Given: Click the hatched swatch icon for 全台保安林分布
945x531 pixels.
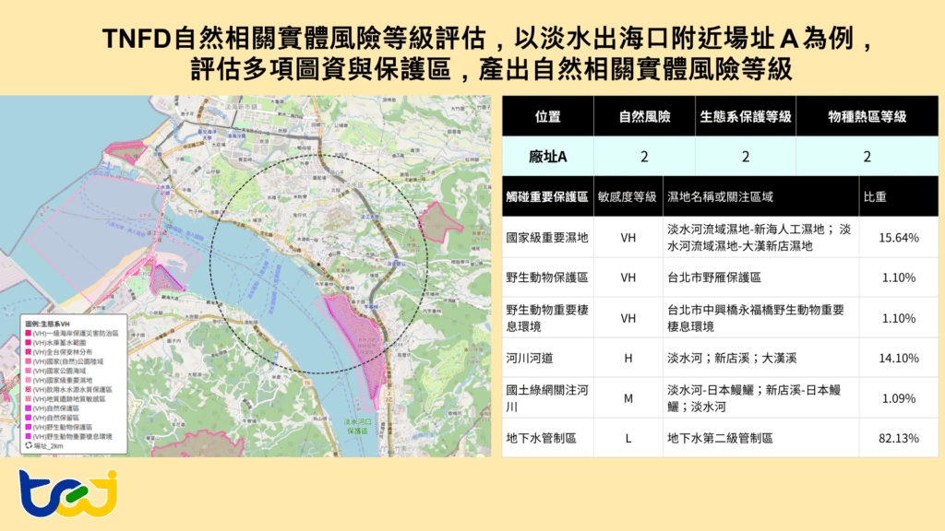Looking at the screenshot, I should click(26, 349).
